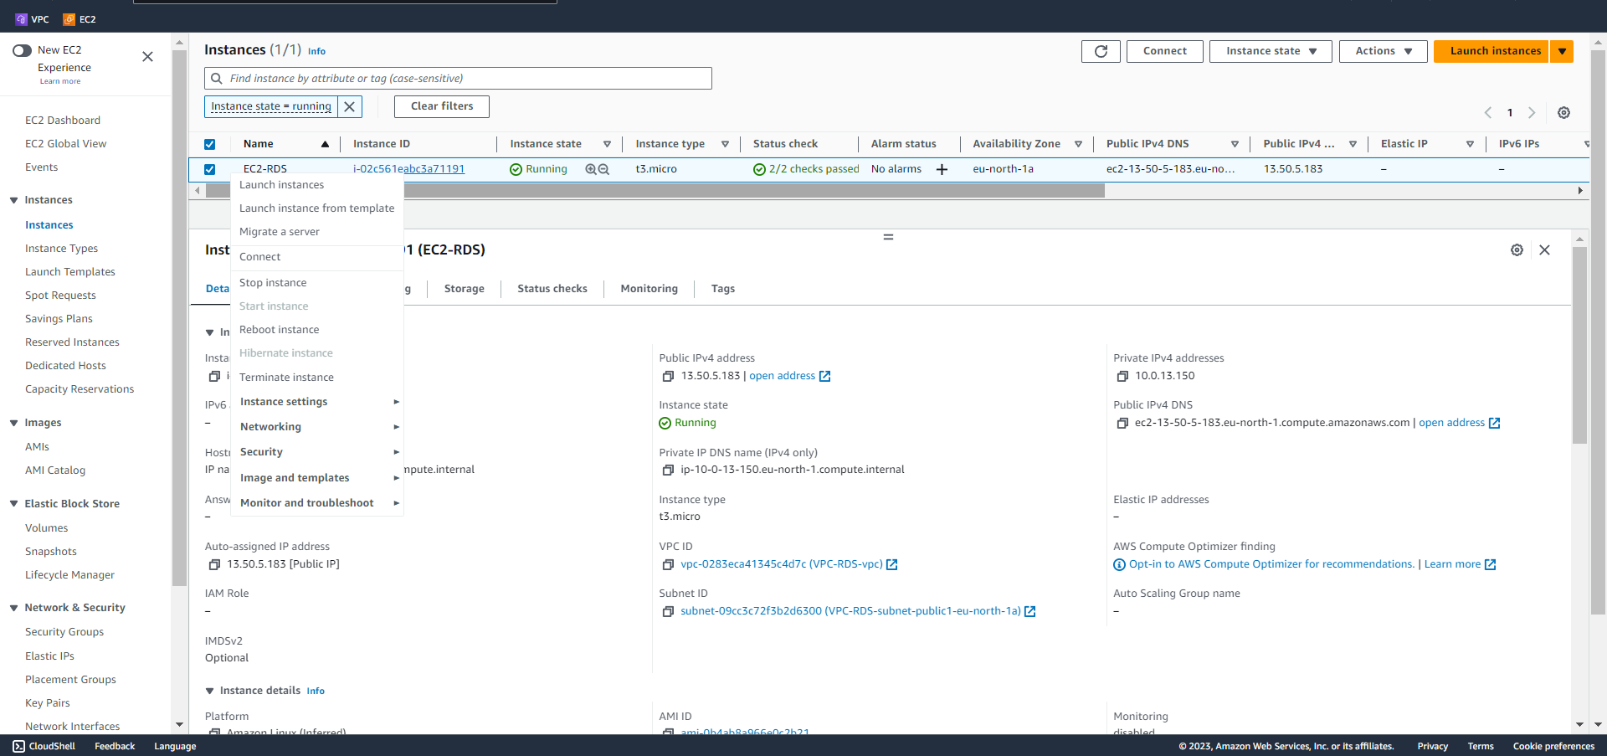Open the EC2 service shortcut icon

coord(69,18)
